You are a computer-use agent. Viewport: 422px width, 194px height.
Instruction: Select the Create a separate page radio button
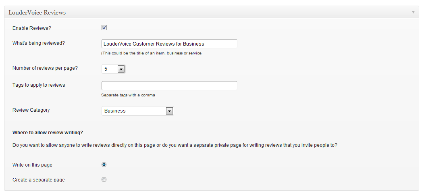pyautogui.click(x=104, y=179)
